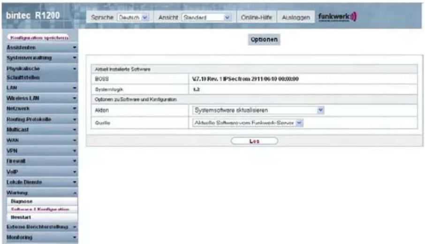
Task: Click the Ausloggen link
Action: pos(296,17)
